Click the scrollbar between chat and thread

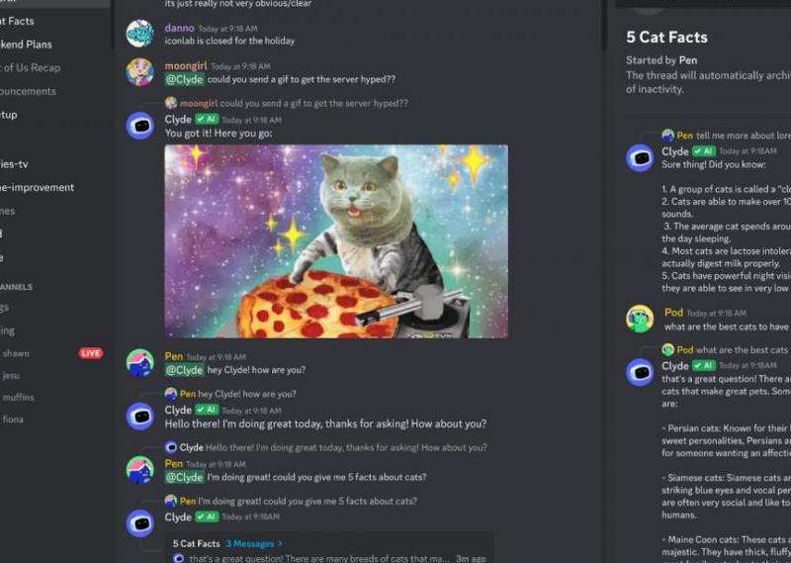[604, 26]
